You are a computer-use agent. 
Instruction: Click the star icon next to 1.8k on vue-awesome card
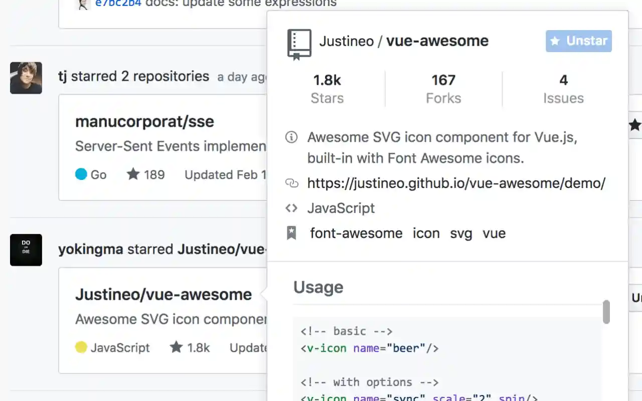coord(177,347)
